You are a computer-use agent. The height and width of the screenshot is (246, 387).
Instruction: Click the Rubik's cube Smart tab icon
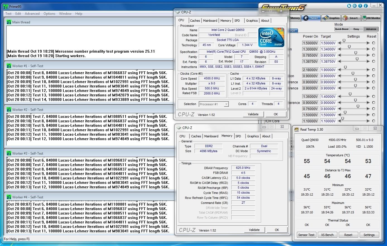(345, 18)
